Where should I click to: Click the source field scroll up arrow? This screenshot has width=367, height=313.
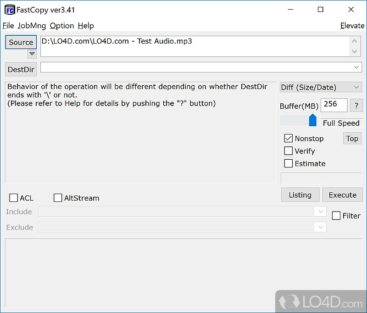[354, 41]
